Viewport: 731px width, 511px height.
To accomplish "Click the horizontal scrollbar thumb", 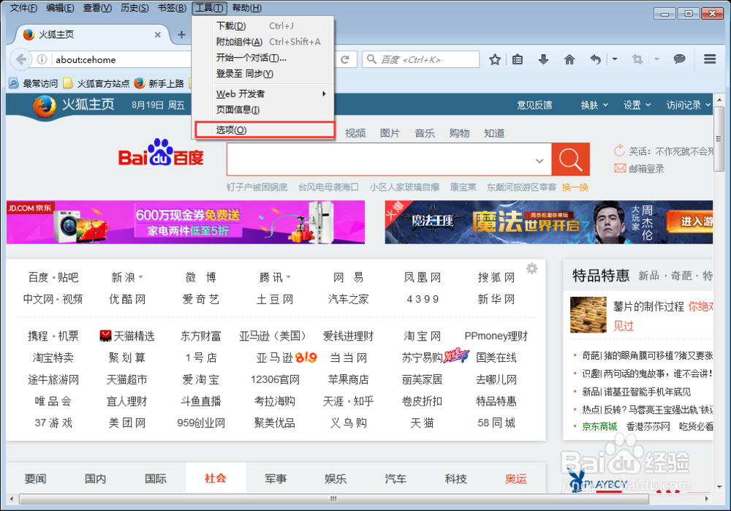I will (x=333, y=499).
